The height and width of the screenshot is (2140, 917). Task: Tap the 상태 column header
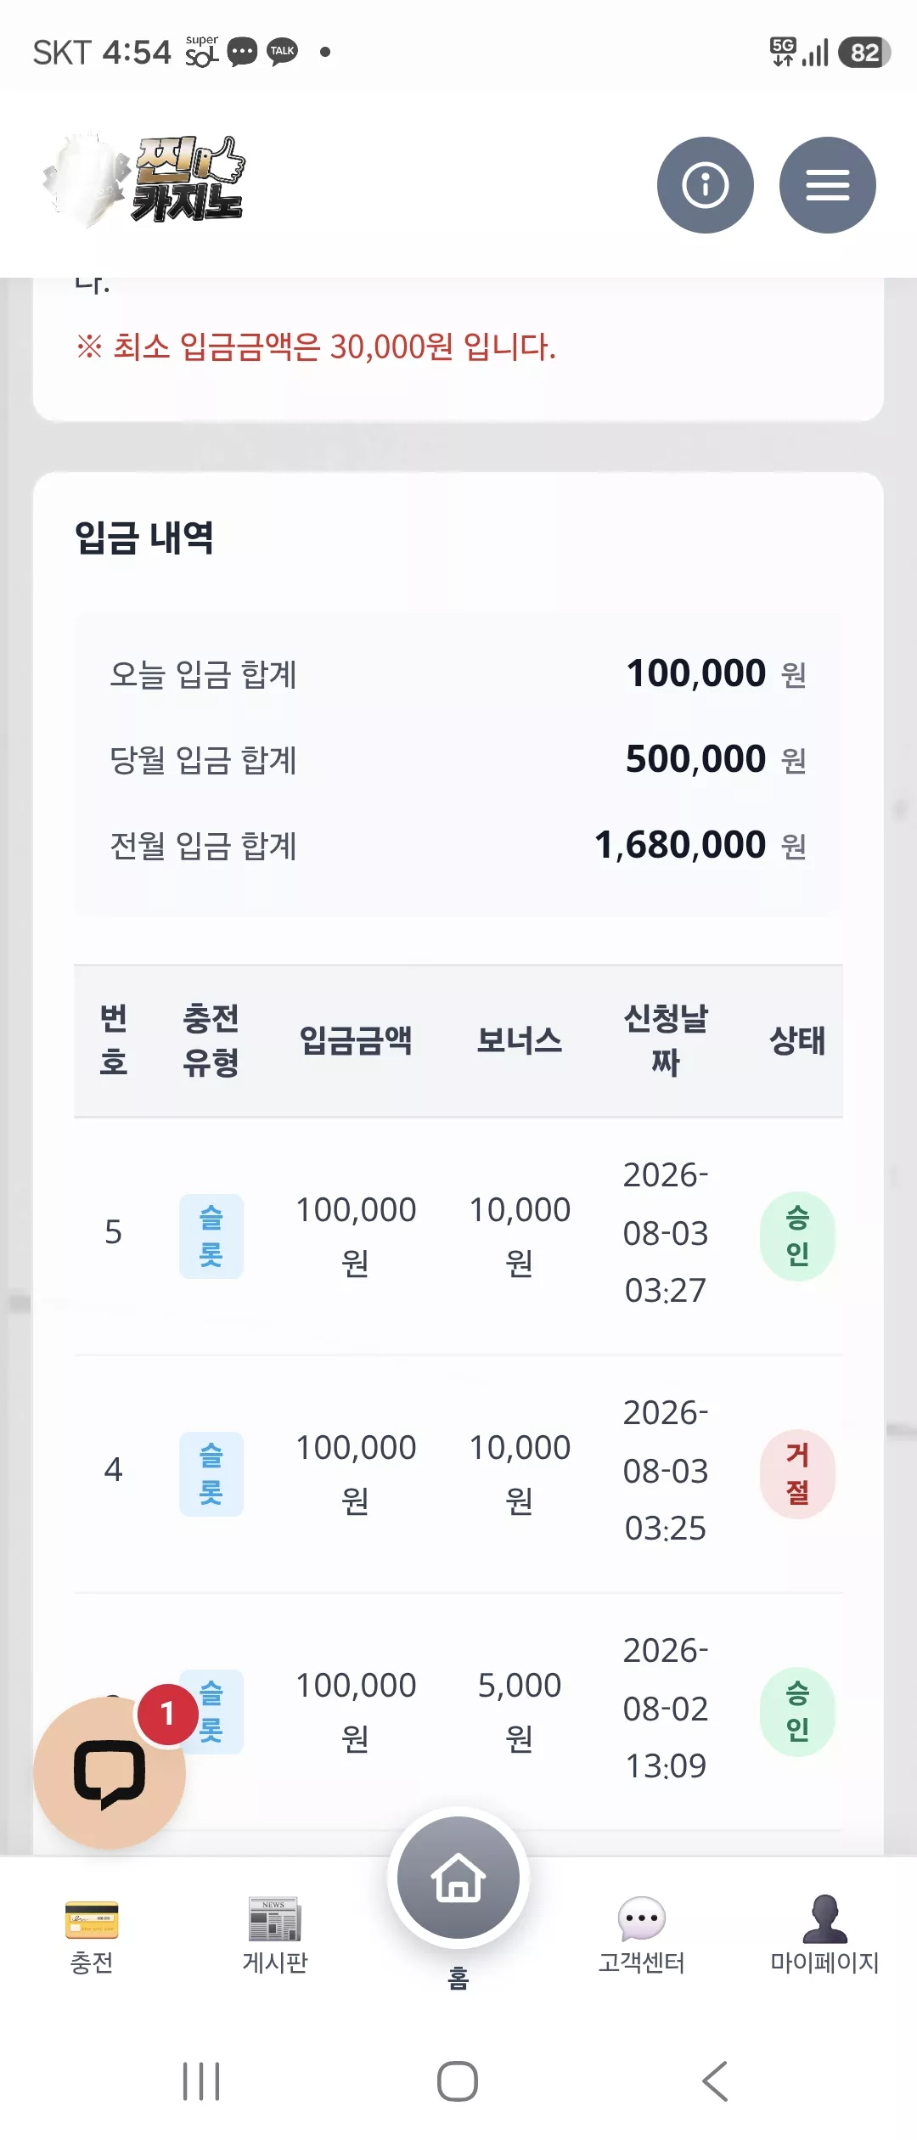click(797, 1040)
